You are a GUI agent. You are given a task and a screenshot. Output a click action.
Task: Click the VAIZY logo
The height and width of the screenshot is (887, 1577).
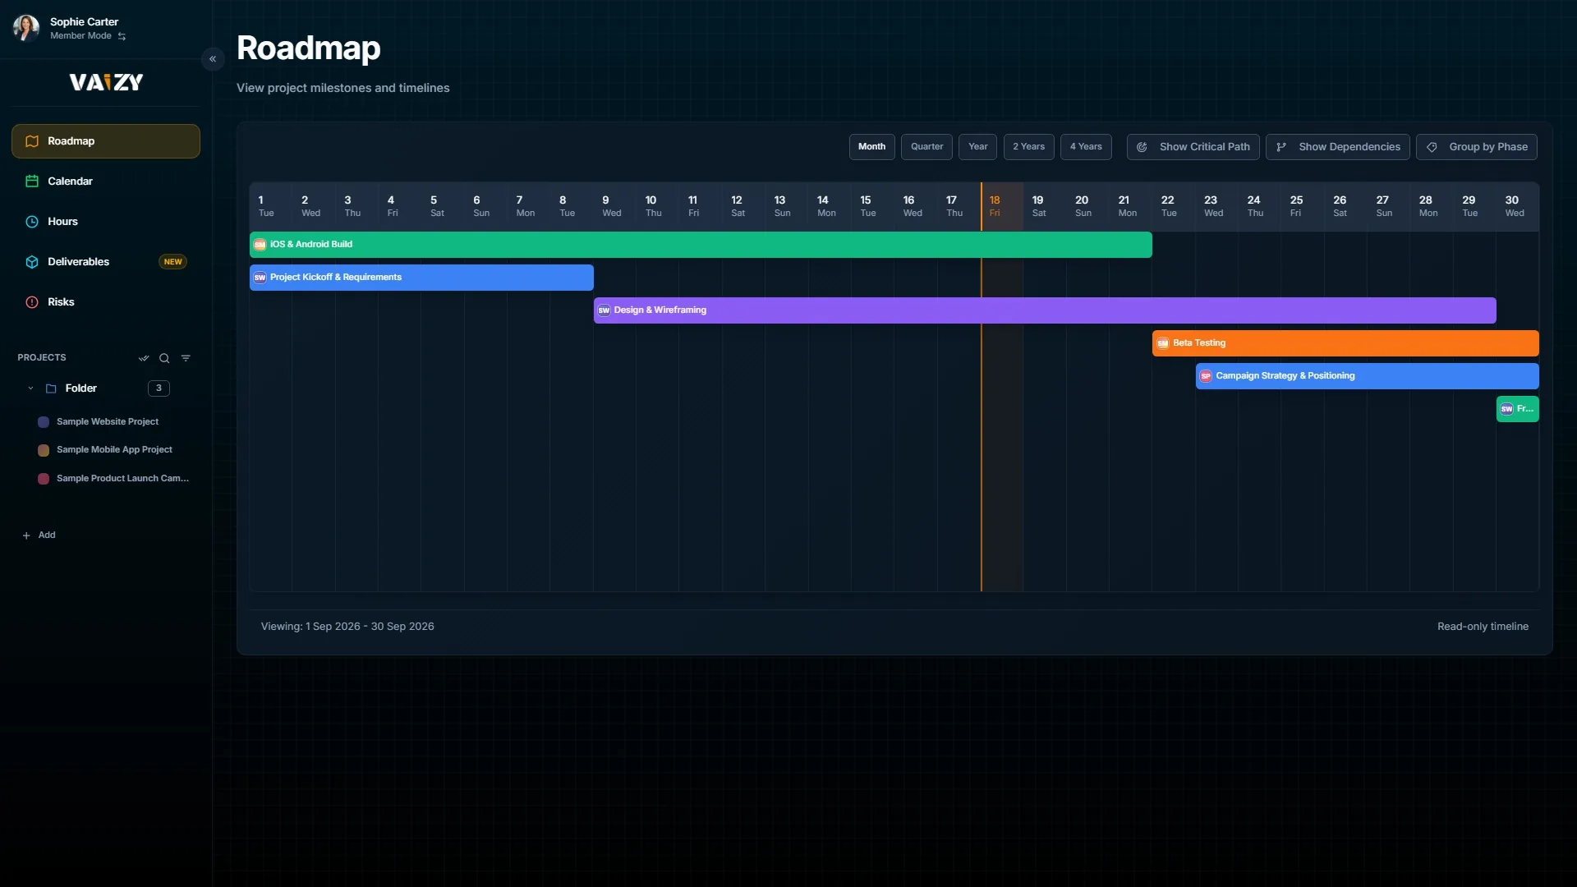(x=106, y=82)
